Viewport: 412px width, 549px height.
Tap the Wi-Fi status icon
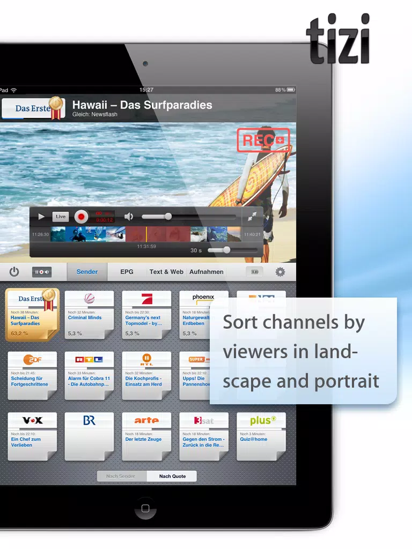pyautogui.click(x=13, y=90)
